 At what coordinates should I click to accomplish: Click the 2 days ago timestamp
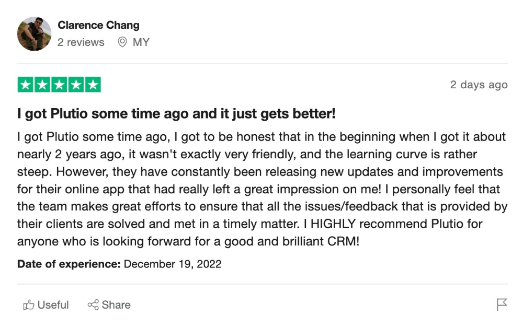click(x=479, y=85)
